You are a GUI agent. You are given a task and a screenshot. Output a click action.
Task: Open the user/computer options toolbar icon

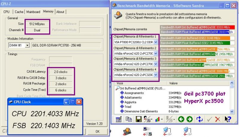[x=147, y=119]
